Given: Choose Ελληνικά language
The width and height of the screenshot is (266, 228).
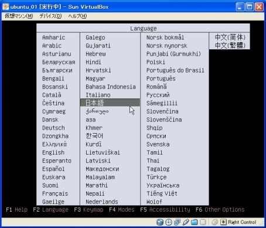Looking at the screenshot, I should tap(54, 144).
